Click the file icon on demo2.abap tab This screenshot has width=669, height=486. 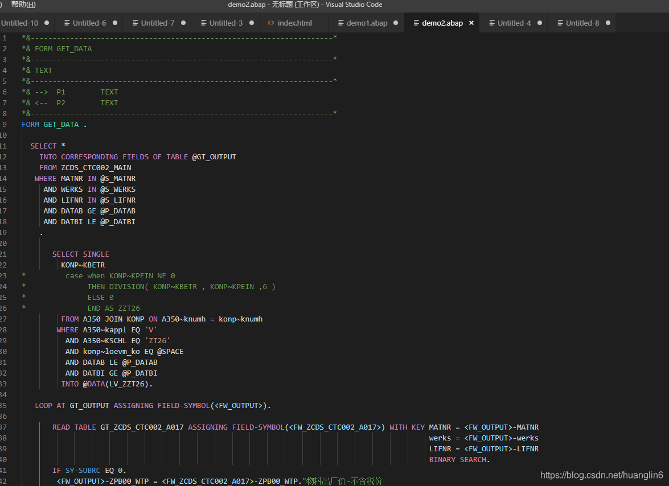pyautogui.click(x=416, y=23)
